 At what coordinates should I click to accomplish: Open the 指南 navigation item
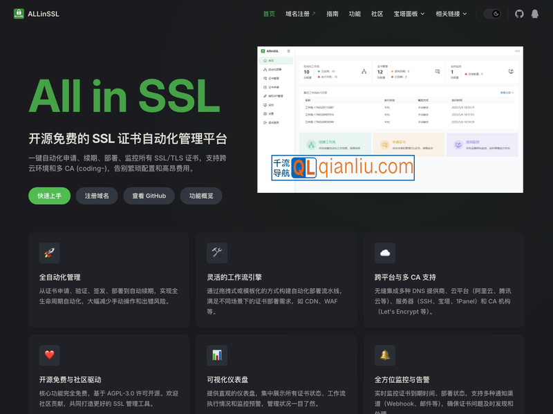pyautogui.click(x=332, y=13)
